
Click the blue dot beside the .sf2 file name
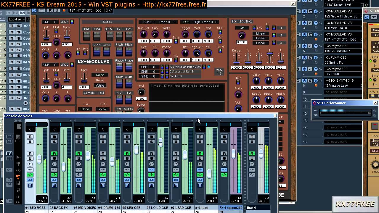(x=209, y=67)
